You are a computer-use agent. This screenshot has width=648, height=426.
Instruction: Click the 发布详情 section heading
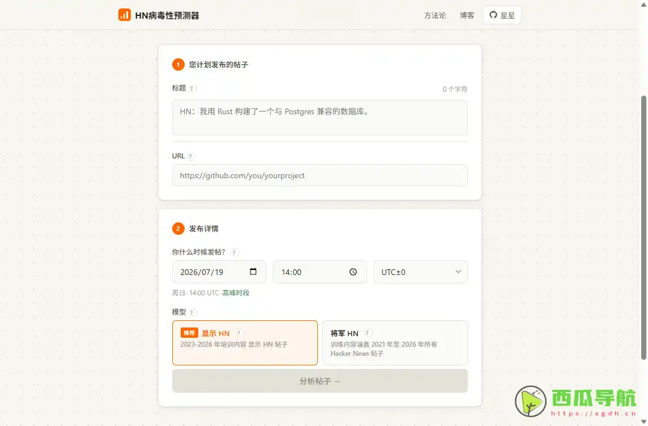204,229
